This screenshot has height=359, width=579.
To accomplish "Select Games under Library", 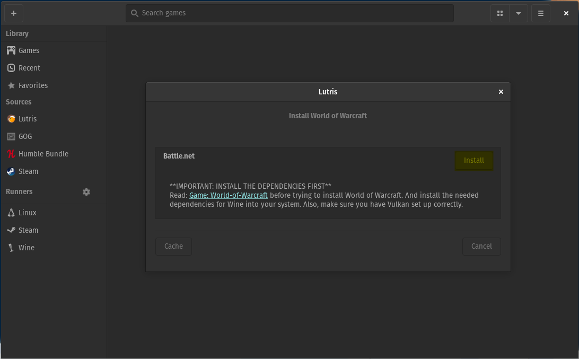I will [x=28, y=50].
